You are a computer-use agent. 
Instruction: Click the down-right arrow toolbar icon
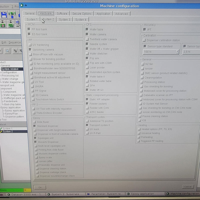pos(15,51)
